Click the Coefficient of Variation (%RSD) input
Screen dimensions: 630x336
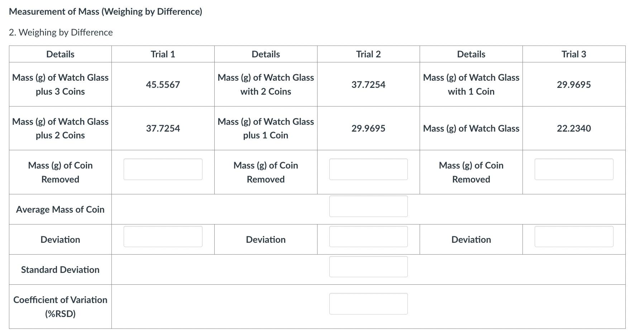coord(368,303)
